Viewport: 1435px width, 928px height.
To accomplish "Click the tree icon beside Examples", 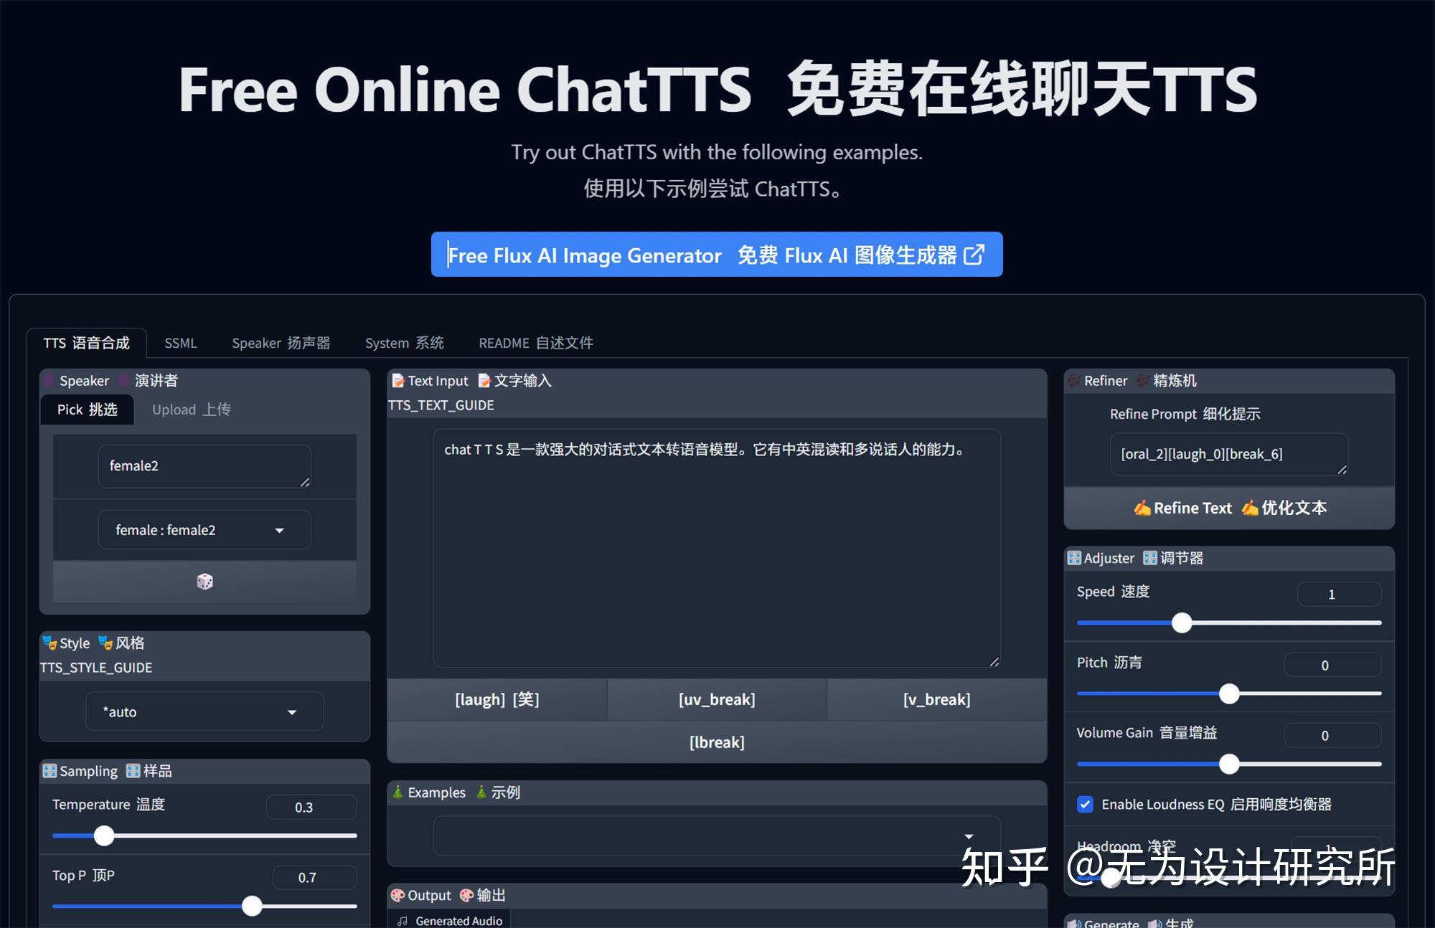I will click(396, 792).
